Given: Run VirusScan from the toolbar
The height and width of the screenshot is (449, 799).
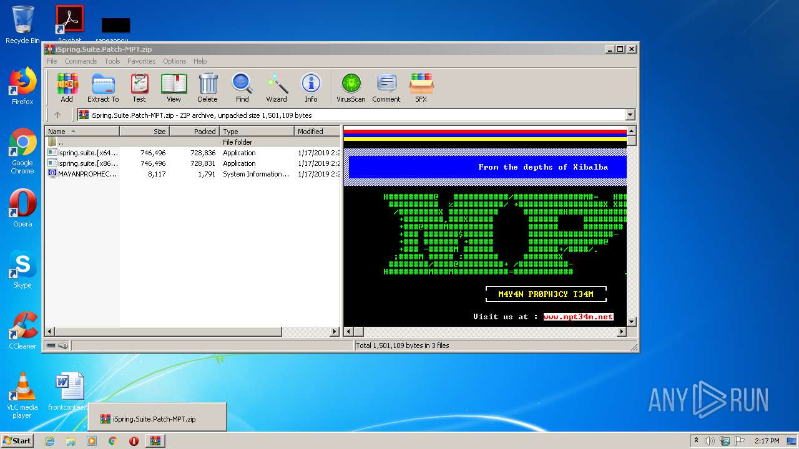Looking at the screenshot, I should pyautogui.click(x=351, y=87).
